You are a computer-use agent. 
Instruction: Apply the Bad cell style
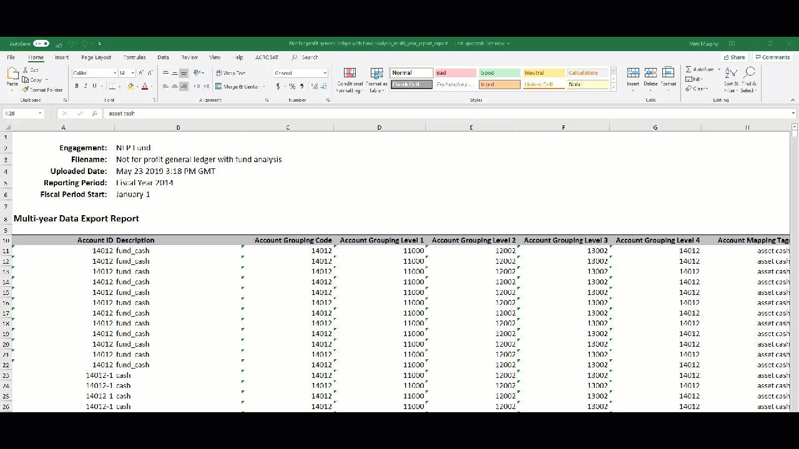click(455, 73)
